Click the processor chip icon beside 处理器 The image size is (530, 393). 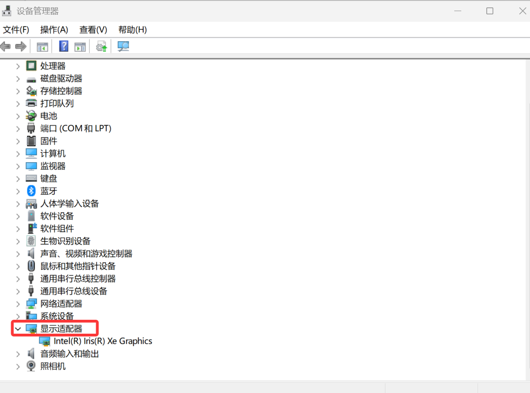(31, 65)
